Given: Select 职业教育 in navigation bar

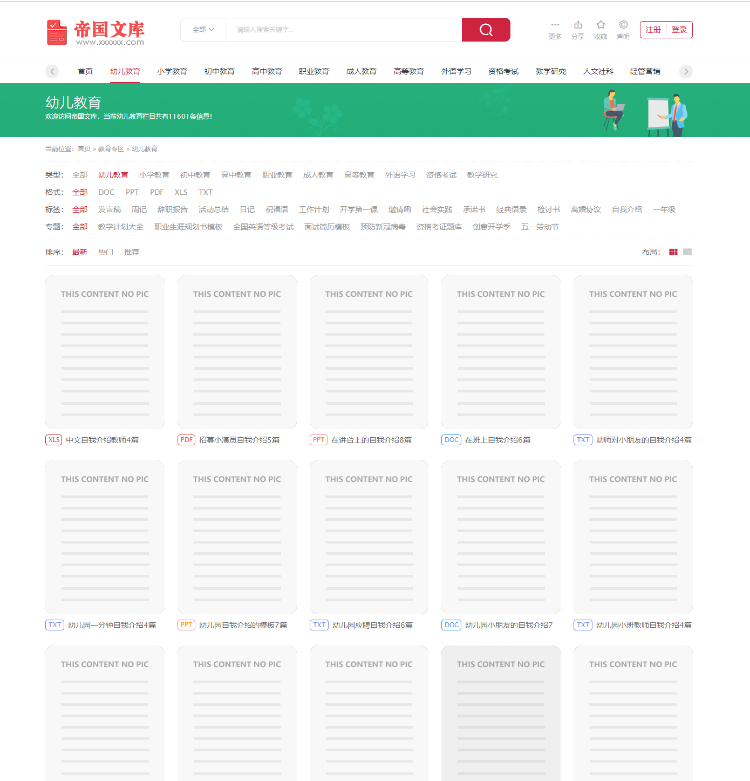Looking at the screenshot, I should click(314, 71).
